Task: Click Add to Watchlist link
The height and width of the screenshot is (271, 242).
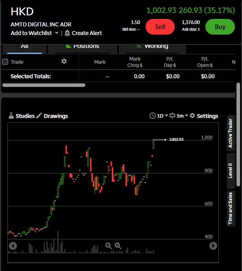Action: click(x=31, y=33)
